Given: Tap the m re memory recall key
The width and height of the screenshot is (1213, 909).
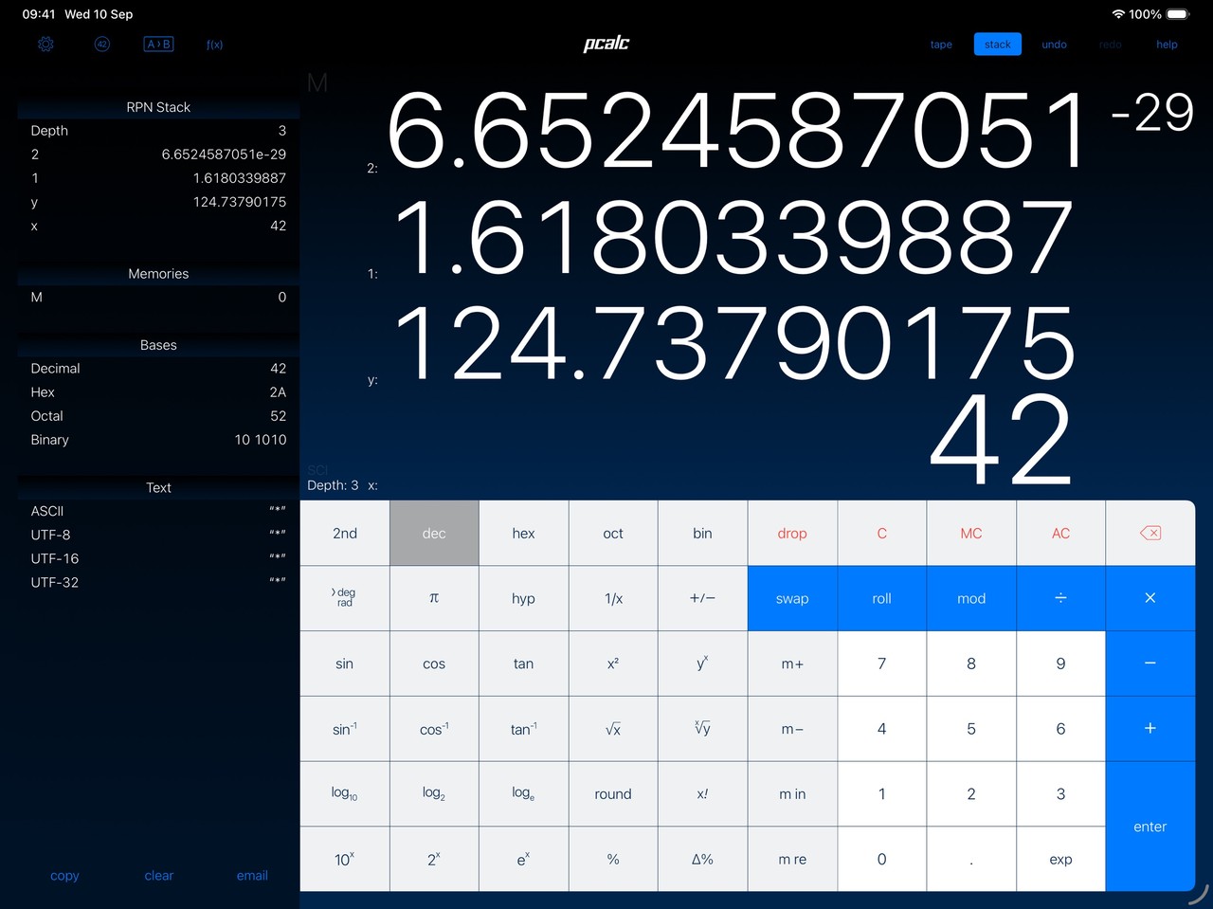Looking at the screenshot, I should point(792,860).
